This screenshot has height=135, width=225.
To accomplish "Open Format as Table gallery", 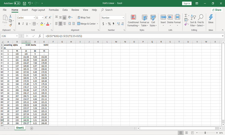I will click(x=144, y=21).
